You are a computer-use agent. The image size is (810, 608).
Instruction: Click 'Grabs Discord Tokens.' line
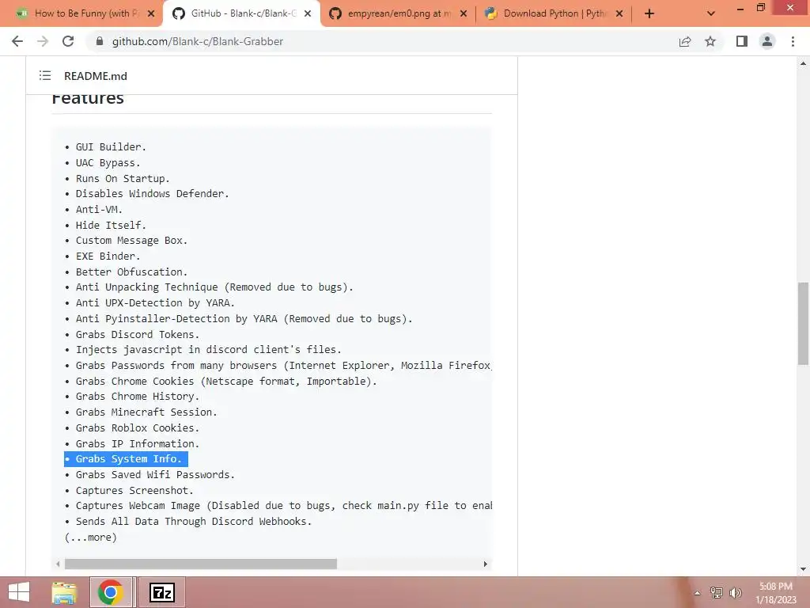pos(138,335)
